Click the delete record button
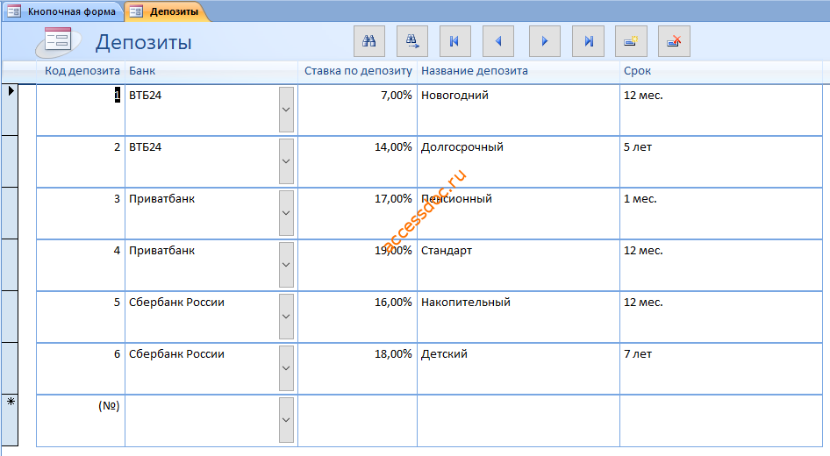This screenshot has height=456, width=830. click(x=674, y=41)
